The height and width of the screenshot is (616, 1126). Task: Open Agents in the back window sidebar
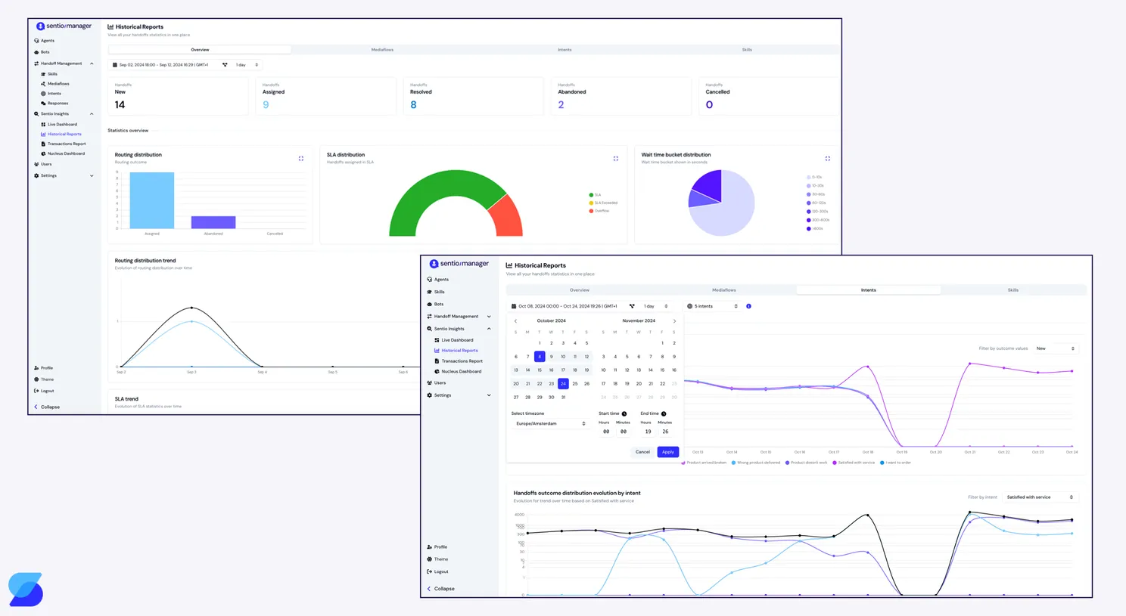(x=44, y=41)
